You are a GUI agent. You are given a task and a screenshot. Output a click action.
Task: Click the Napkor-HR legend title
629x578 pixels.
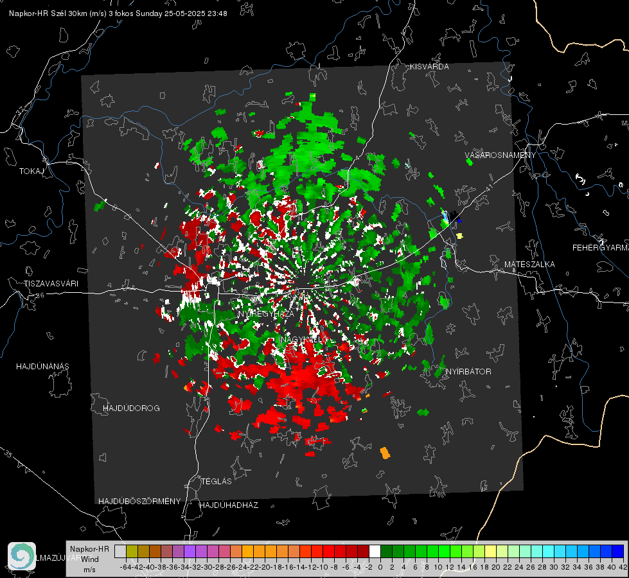click(89, 549)
